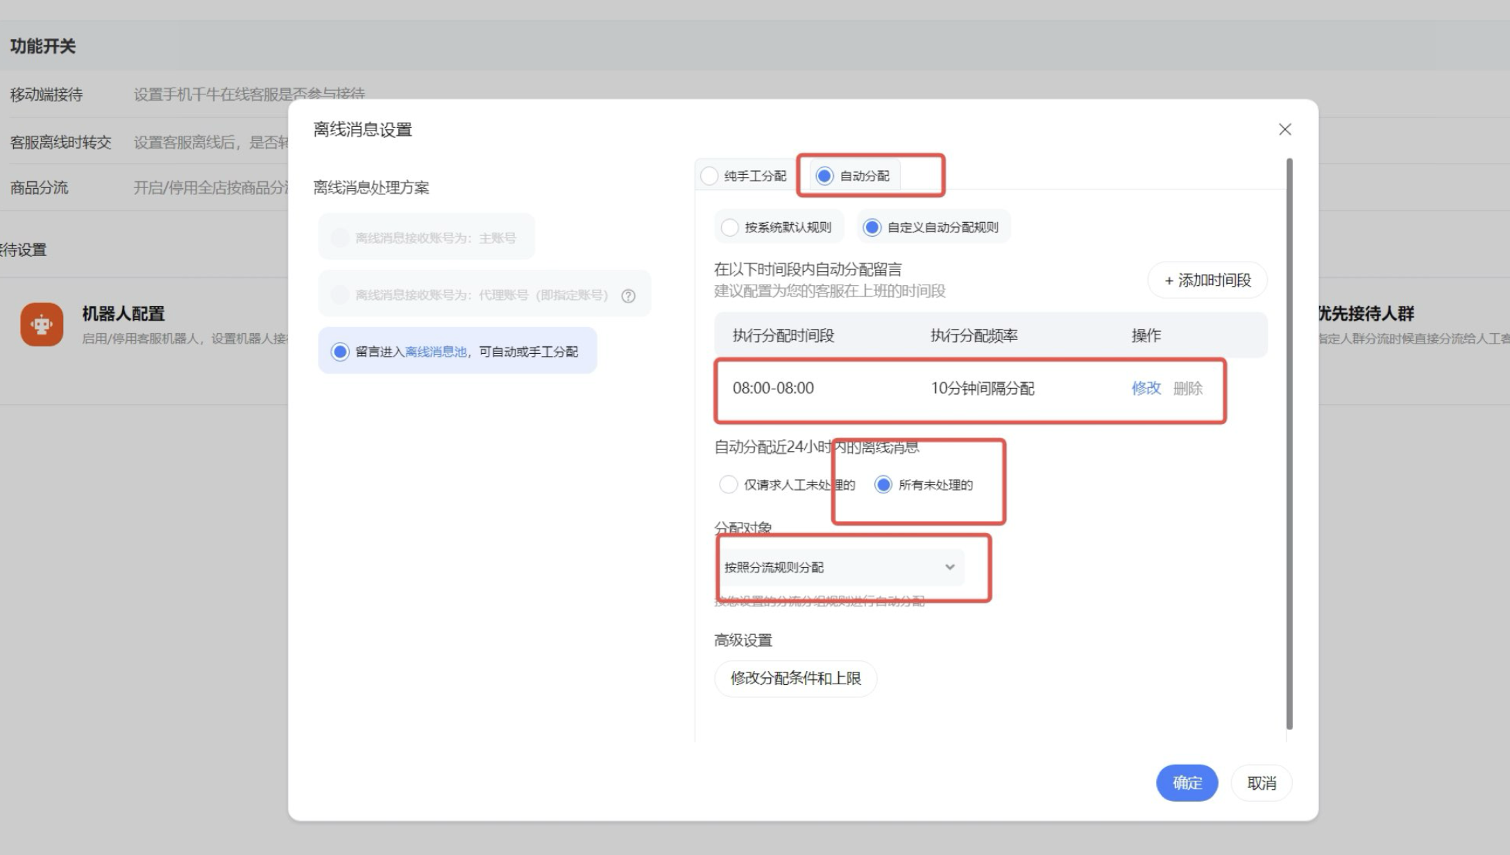The image size is (1510, 855).
Task: Click the 添加时间段 button
Action: pos(1207,280)
